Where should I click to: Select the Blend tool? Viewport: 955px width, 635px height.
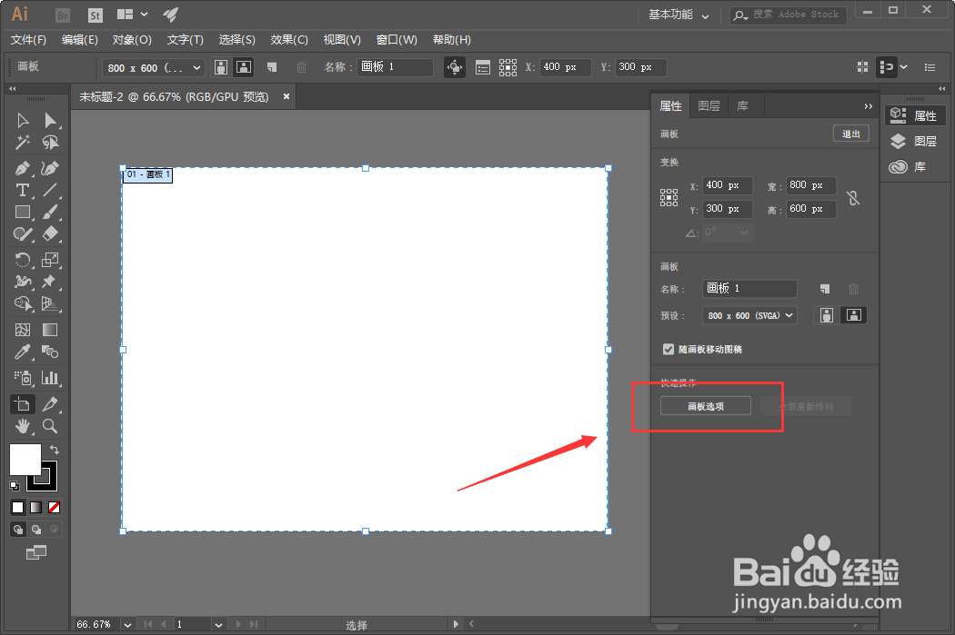pos(50,352)
